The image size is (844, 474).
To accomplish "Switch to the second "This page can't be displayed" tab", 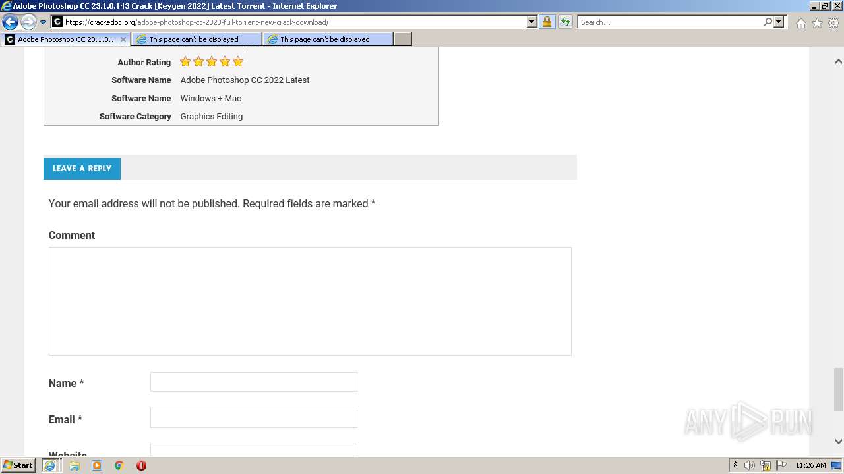I will coord(328,39).
